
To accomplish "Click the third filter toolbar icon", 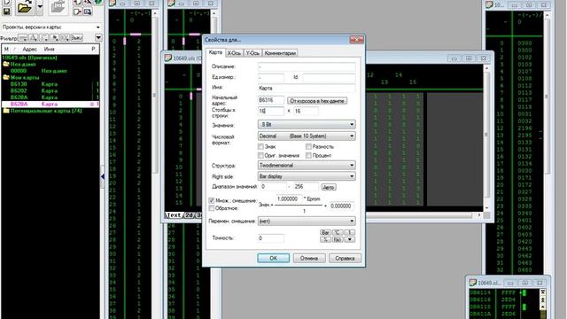I will [44, 37].
